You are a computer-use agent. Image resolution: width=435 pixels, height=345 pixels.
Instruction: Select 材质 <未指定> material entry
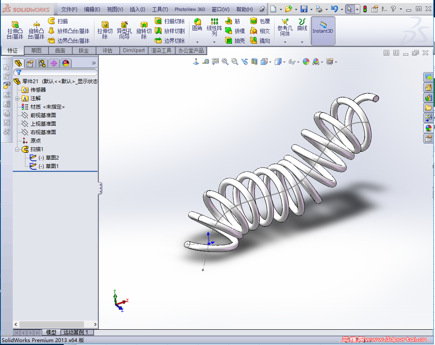click(x=43, y=107)
